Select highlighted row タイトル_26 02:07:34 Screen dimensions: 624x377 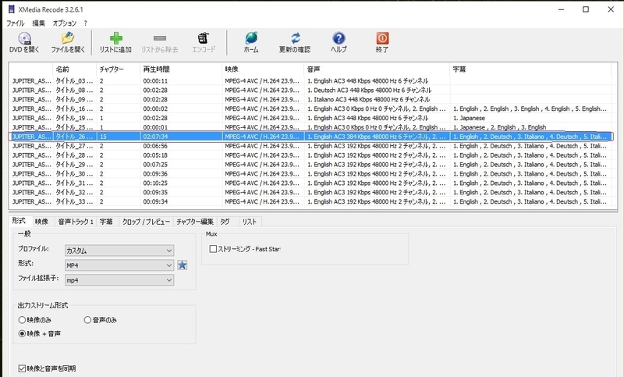pos(310,137)
